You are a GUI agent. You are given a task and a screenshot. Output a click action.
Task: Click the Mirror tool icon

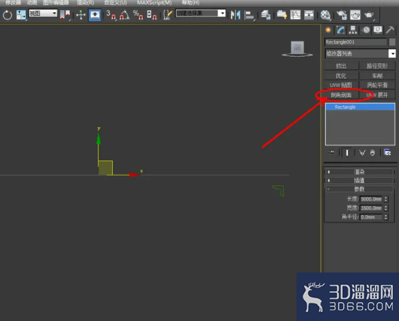click(x=236, y=15)
